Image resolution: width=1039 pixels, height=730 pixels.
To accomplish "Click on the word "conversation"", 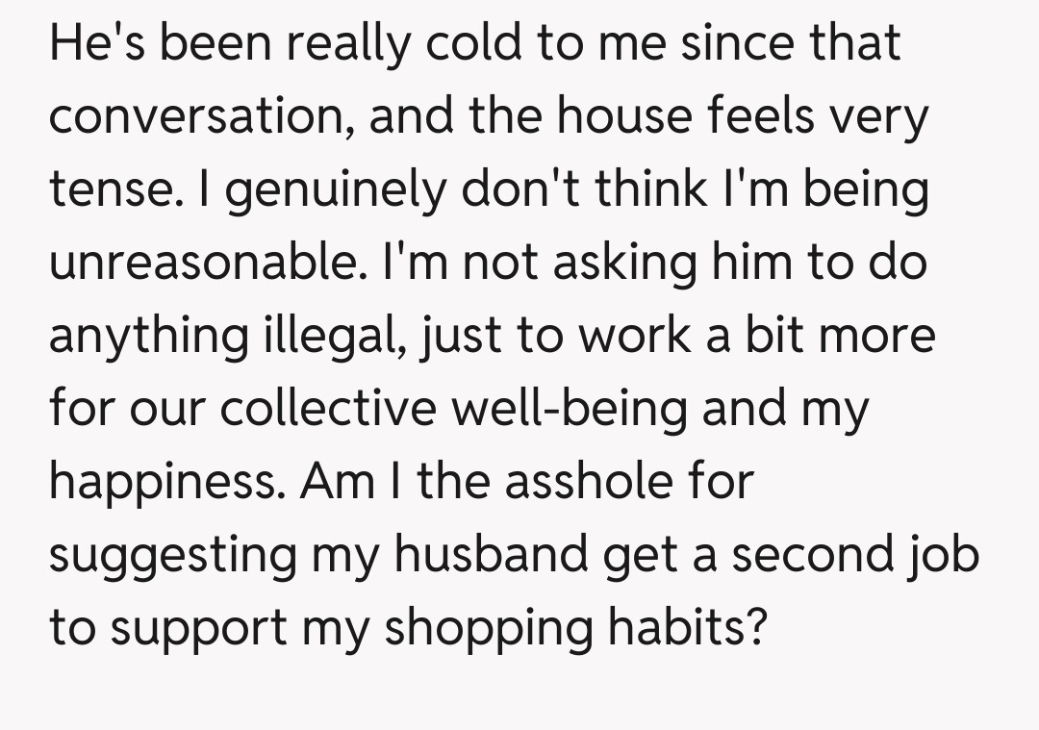I will 199,117.
